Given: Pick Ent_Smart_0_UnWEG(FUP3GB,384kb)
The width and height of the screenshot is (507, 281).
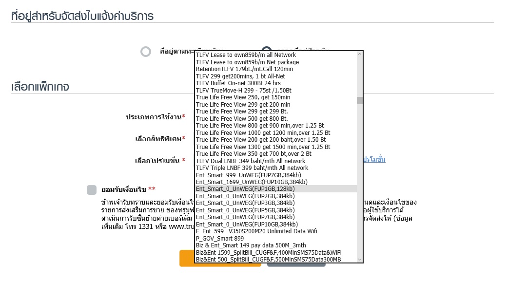Looking at the screenshot, I should click(x=276, y=203).
